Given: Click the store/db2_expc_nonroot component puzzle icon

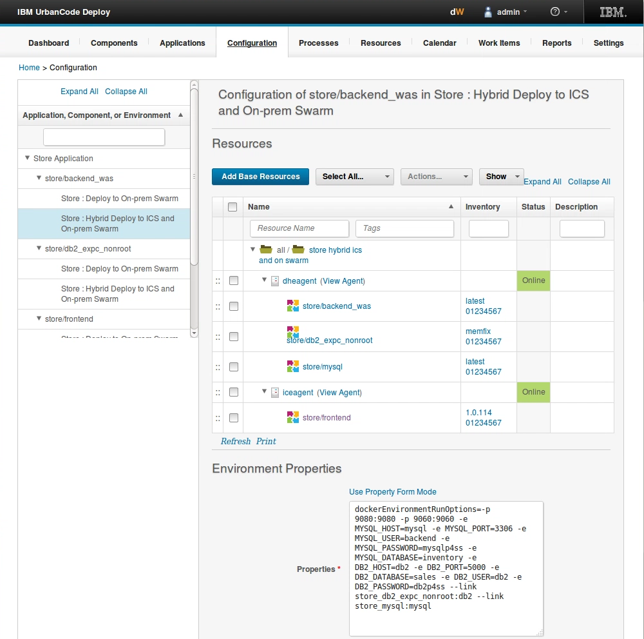Looking at the screenshot, I should (x=293, y=331).
